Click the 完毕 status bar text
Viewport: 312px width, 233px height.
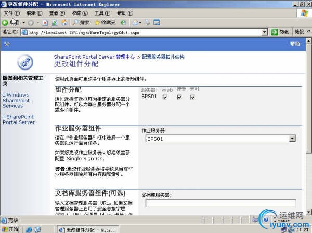coord(13,220)
